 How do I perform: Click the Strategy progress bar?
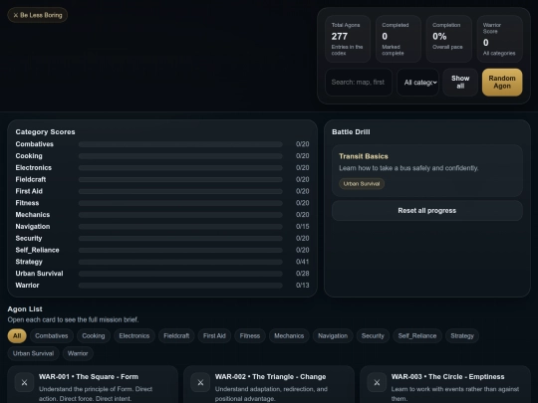180,262
